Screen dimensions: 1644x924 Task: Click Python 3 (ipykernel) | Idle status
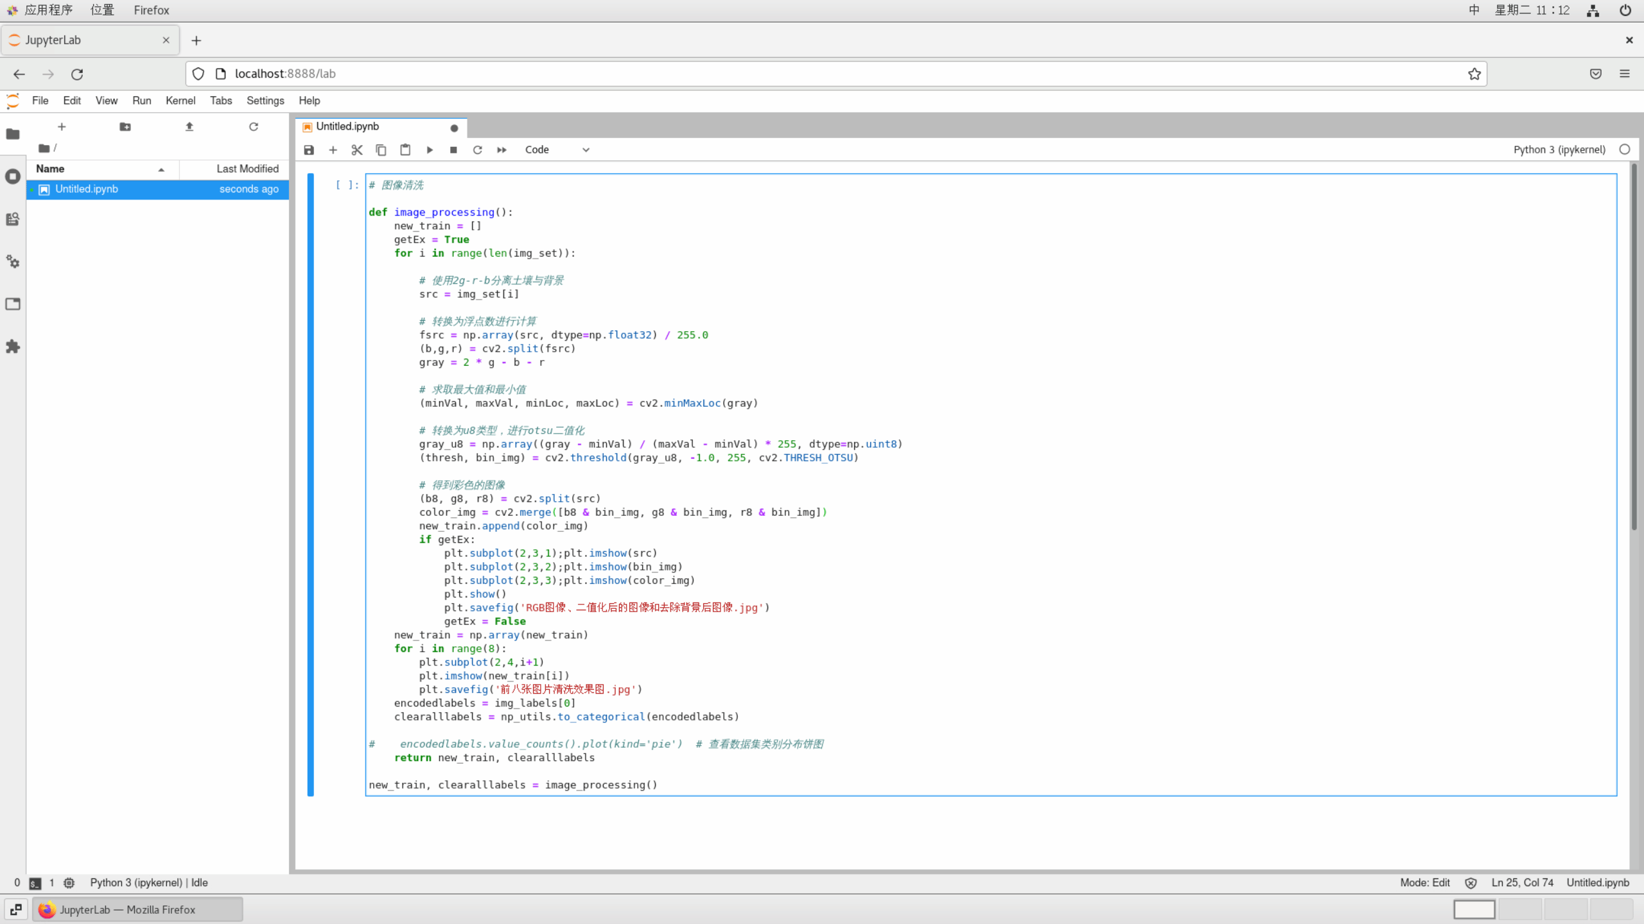click(x=149, y=883)
